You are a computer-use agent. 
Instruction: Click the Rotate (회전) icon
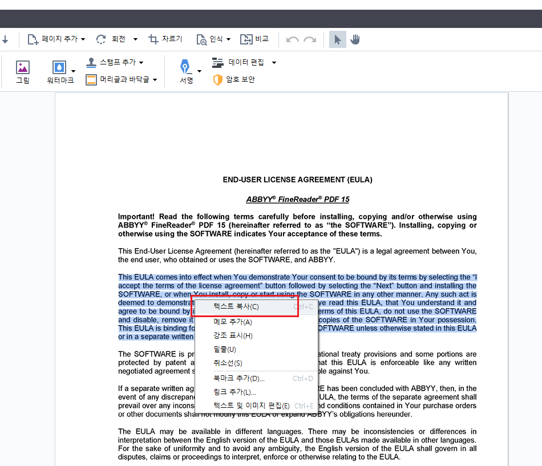click(x=101, y=39)
